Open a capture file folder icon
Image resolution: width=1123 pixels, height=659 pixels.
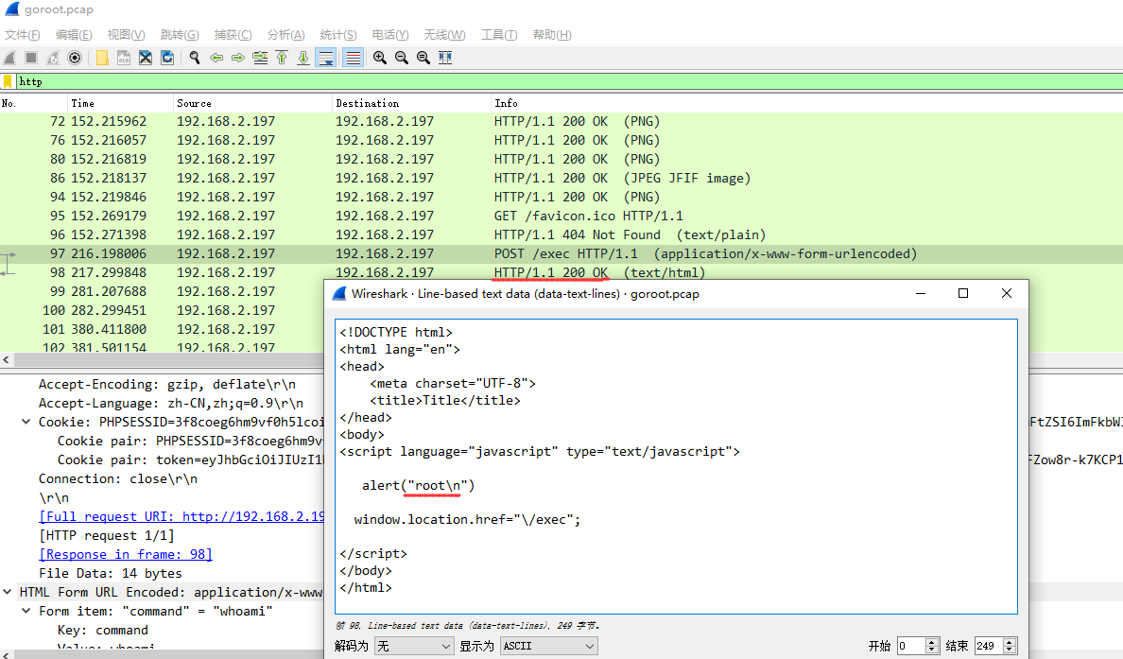(x=102, y=58)
